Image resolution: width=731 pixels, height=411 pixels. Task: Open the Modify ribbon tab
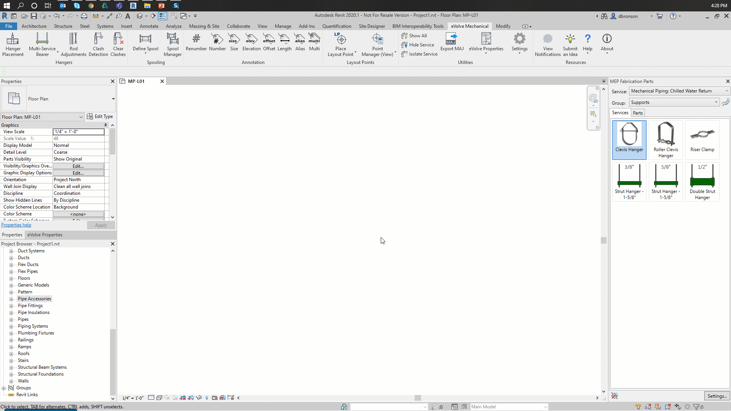click(503, 26)
